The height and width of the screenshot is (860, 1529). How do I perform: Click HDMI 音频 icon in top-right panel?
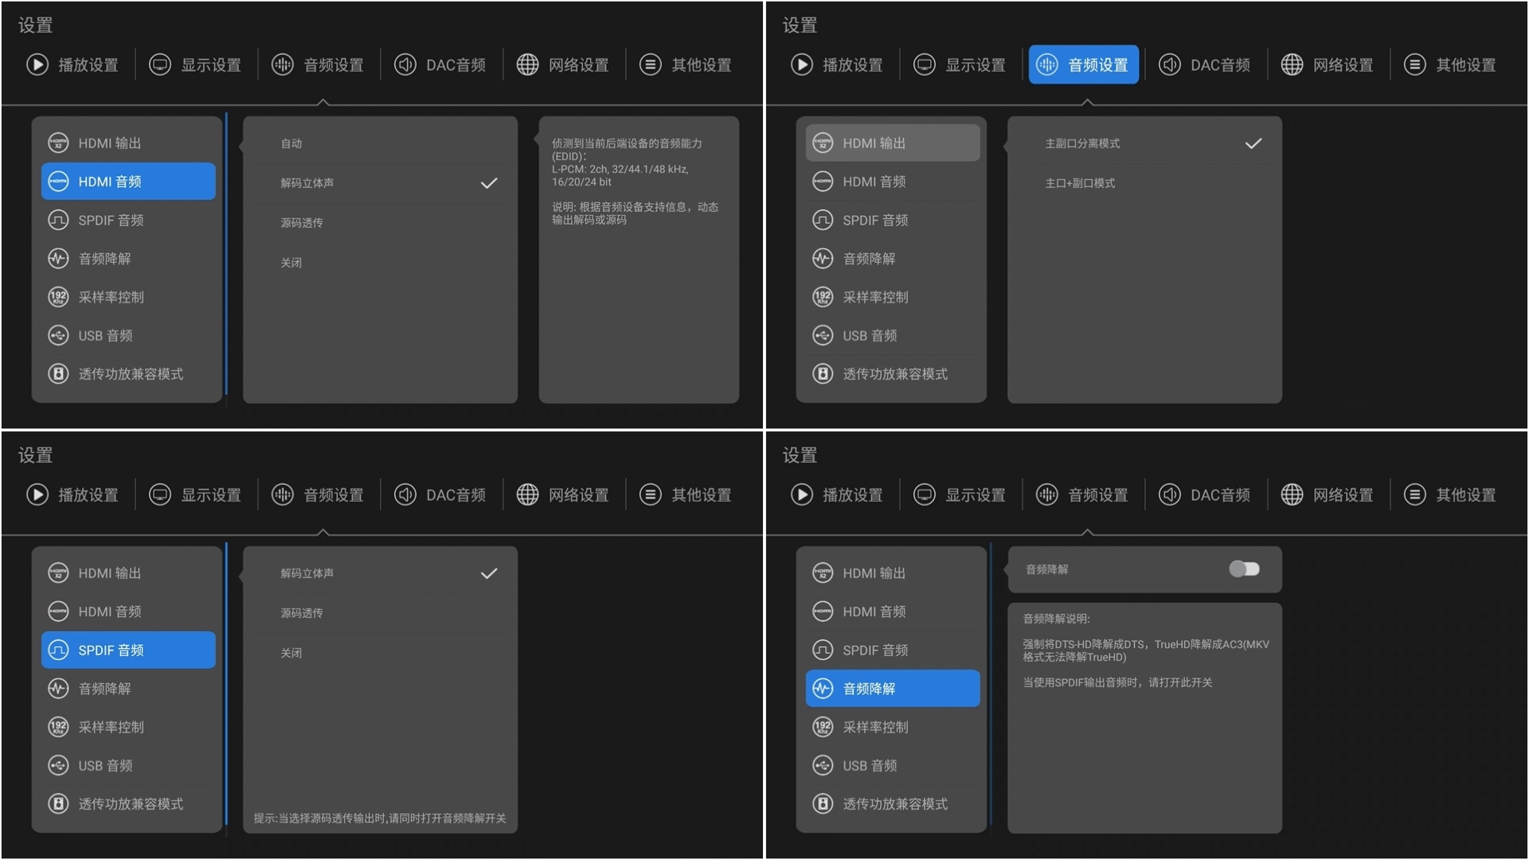tap(823, 182)
